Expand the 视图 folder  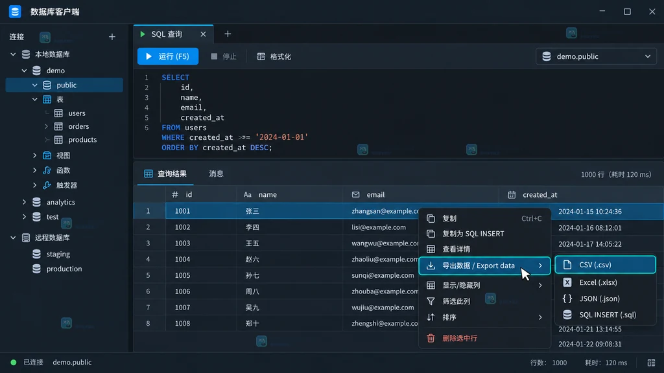tap(35, 155)
